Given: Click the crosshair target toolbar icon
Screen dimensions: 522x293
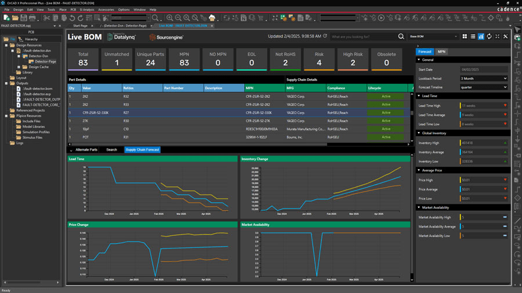Looking at the screenshot, I should tap(491, 18).
